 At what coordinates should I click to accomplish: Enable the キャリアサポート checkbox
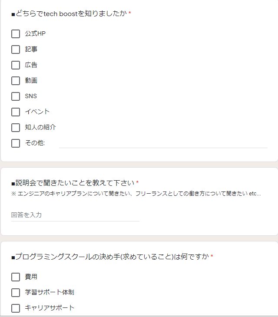coord(16,308)
